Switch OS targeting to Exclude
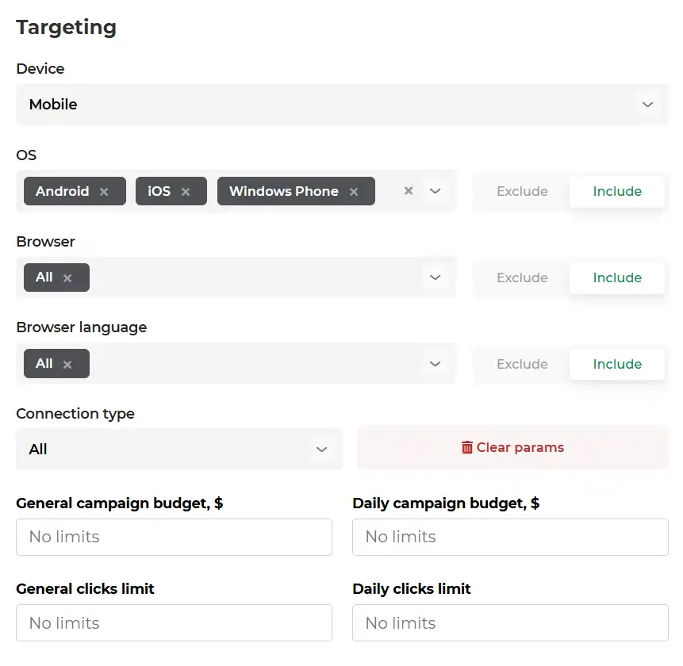The image size is (683, 666). [521, 191]
